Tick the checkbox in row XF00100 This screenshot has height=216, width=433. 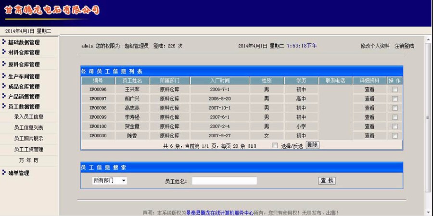(395, 127)
